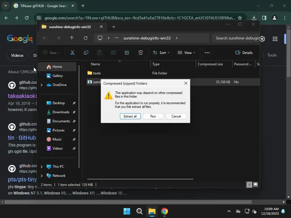Add a new Explorer tab
Viewport: 291px width, 218px height.
(114, 27)
